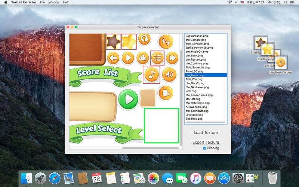
Task: Click the file list horizontal scrollbar
Action: click(205, 122)
